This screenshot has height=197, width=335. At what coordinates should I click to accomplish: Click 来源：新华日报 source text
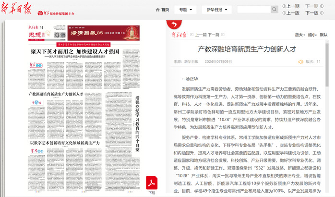(x=186, y=62)
